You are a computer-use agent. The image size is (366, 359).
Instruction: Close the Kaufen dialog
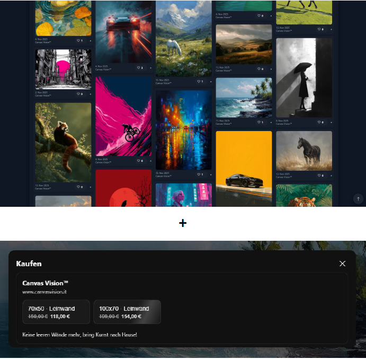point(342,264)
